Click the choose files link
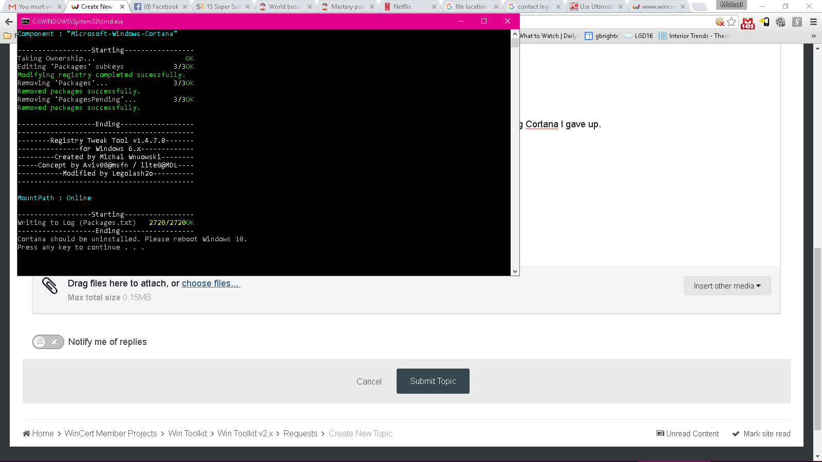 pos(211,283)
